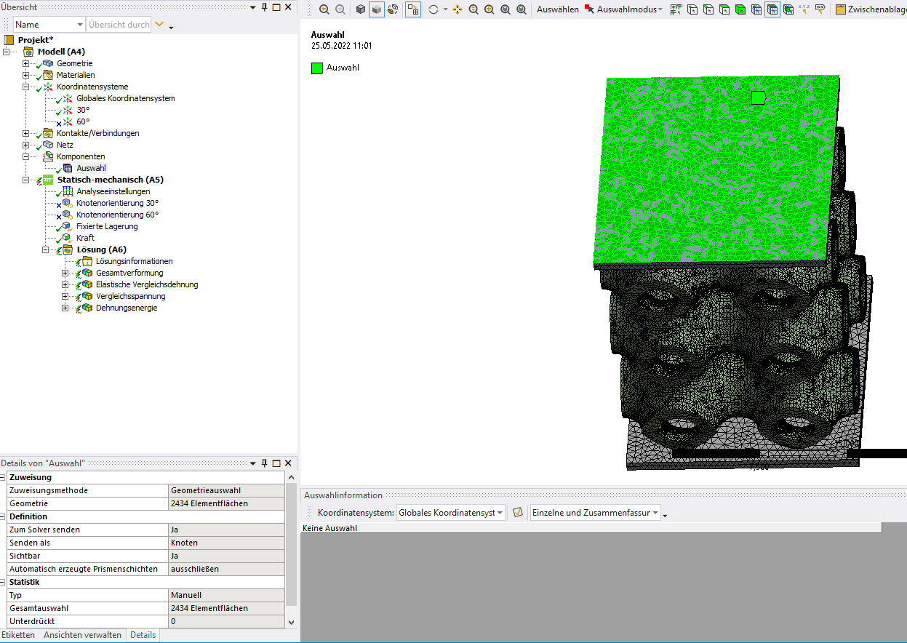The width and height of the screenshot is (907, 643).
Task: Select the Kraft load item in tree
Action: pyautogui.click(x=85, y=238)
